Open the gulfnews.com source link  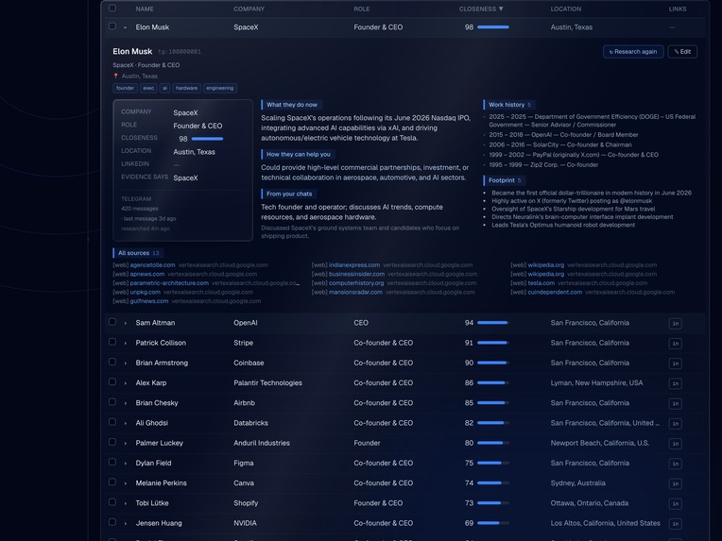[x=149, y=301]
